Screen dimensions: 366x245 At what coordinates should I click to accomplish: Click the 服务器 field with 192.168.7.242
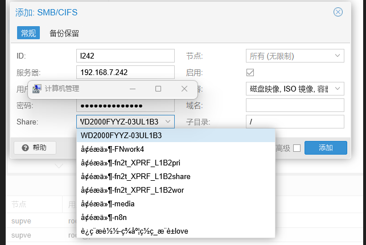coord(125,72)
